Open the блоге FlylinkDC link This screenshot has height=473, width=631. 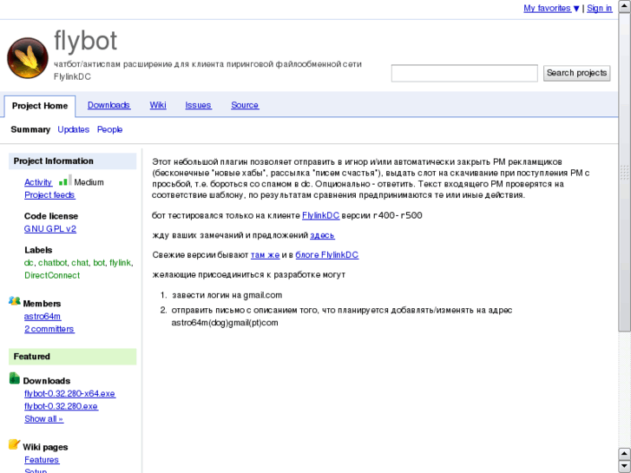(x=326, y=255)
